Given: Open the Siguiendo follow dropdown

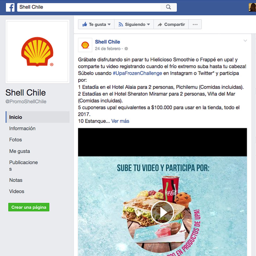Looking at the screenshot, I should pyautogui.click(x=134, y=25).
